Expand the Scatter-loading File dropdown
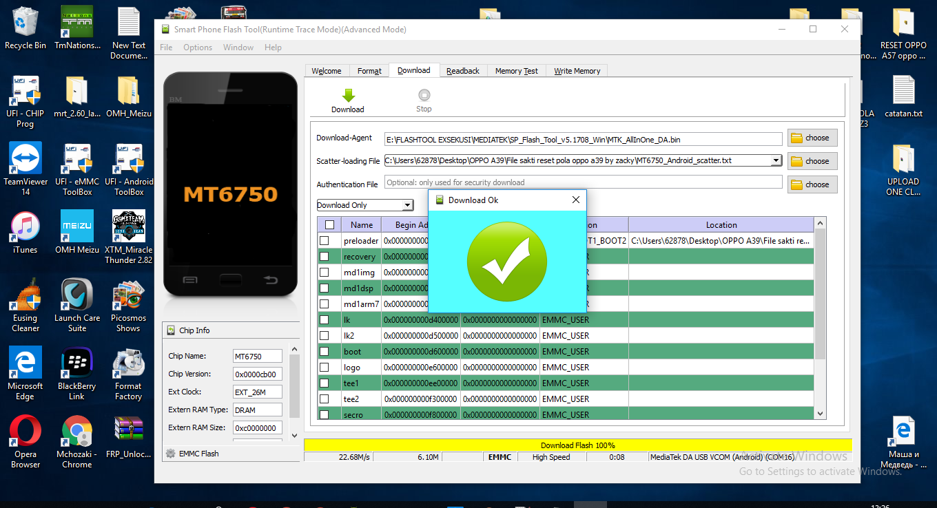Image resolution: width=937 pixels, height=508 pixels. [776, 160]
